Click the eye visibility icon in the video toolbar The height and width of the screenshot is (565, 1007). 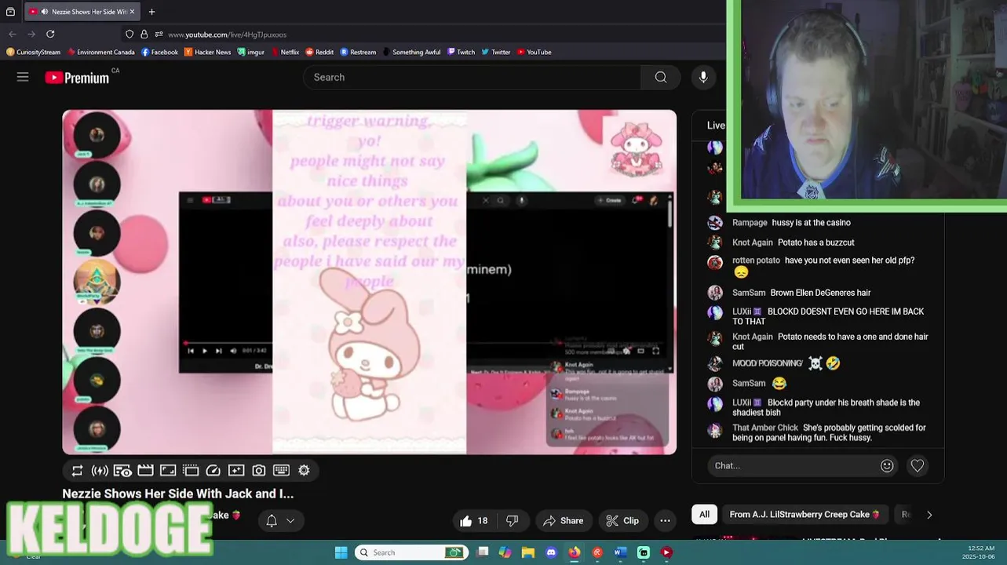pyautogui.click(x=122, y=470)
